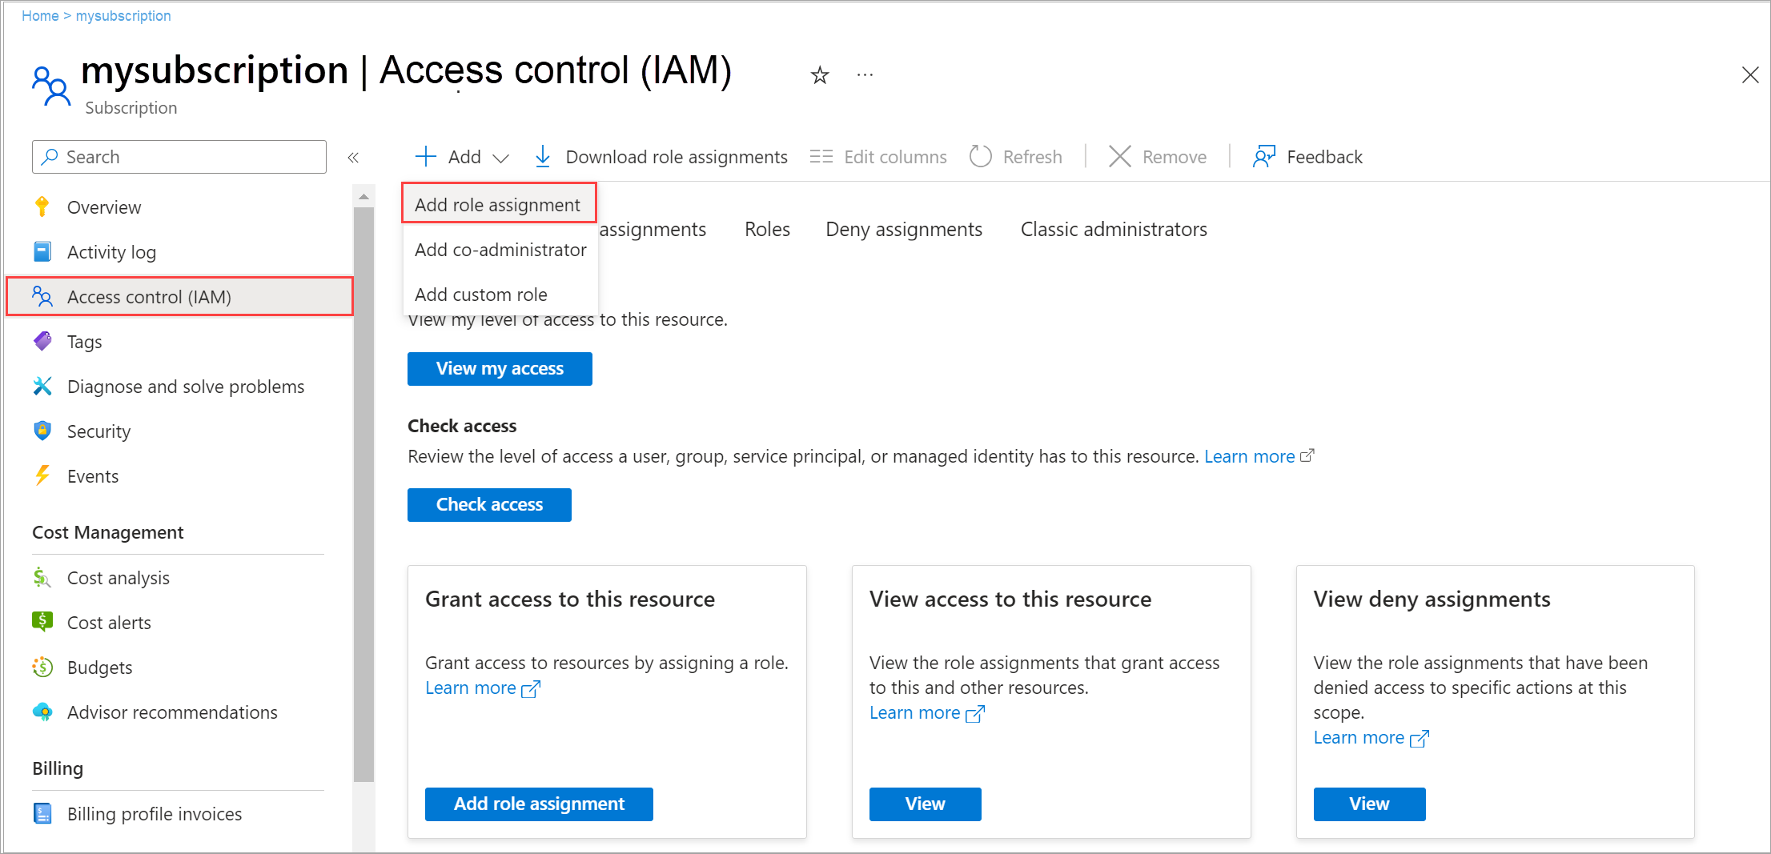Select Activity log in the sidebar

point(111,251)
